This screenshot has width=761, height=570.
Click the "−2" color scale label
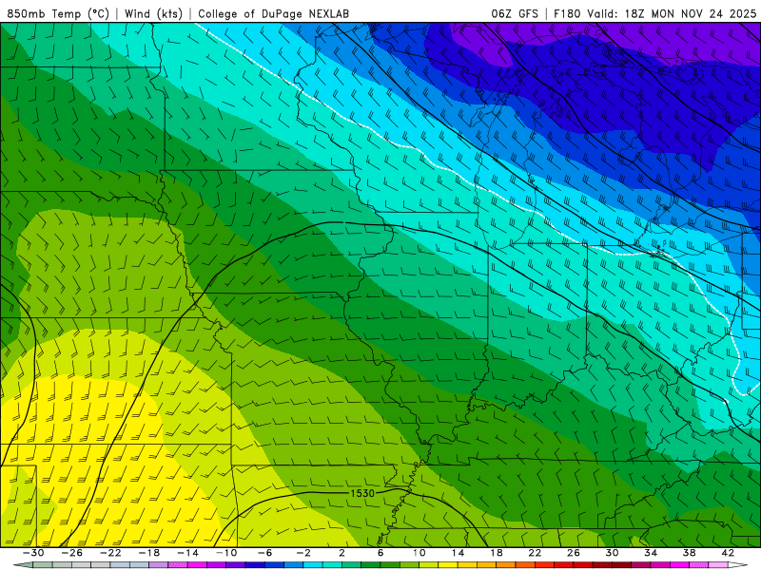click(x=303, y=553)
